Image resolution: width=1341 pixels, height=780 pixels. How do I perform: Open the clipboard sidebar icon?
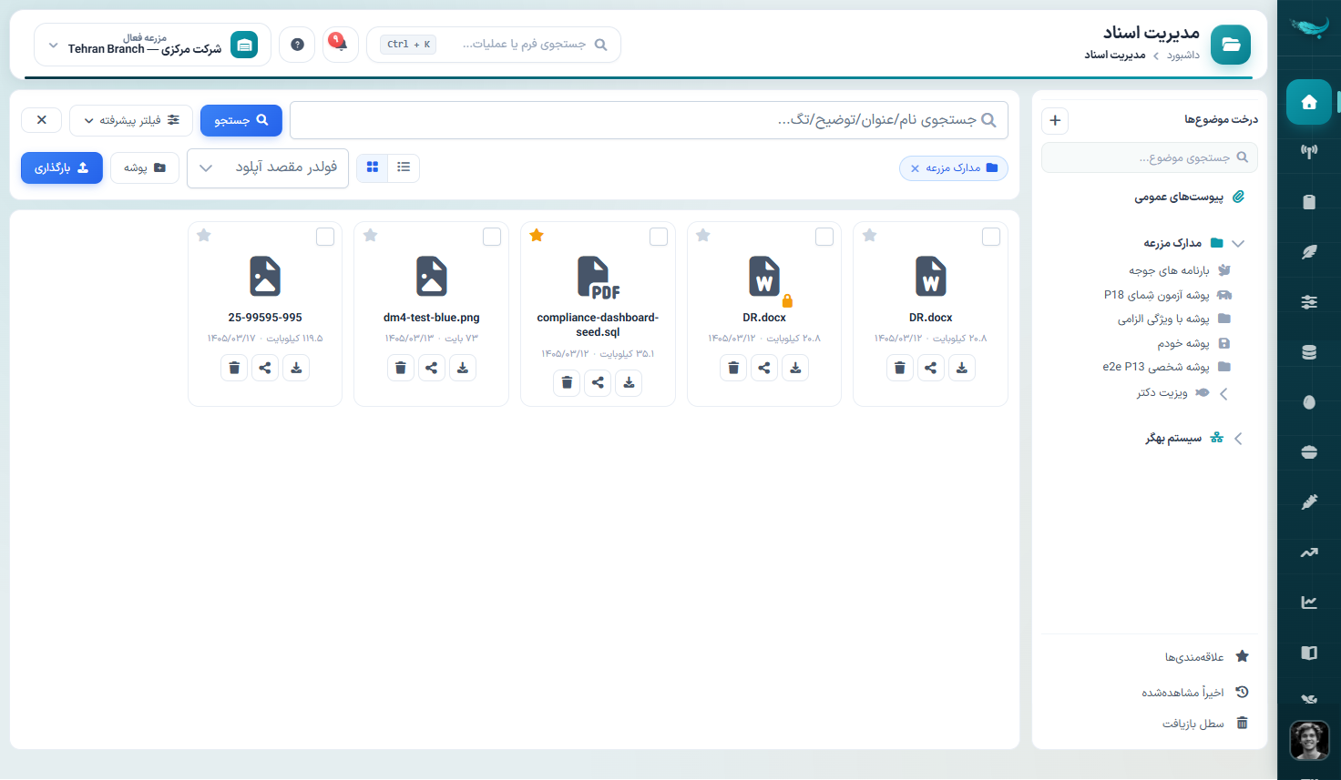(x=1309, y=202)
